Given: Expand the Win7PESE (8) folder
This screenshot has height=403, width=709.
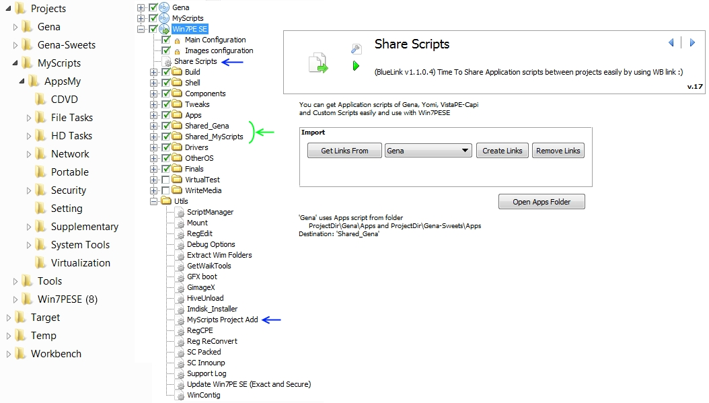Looking at the screenshot, I should point(15,299).
